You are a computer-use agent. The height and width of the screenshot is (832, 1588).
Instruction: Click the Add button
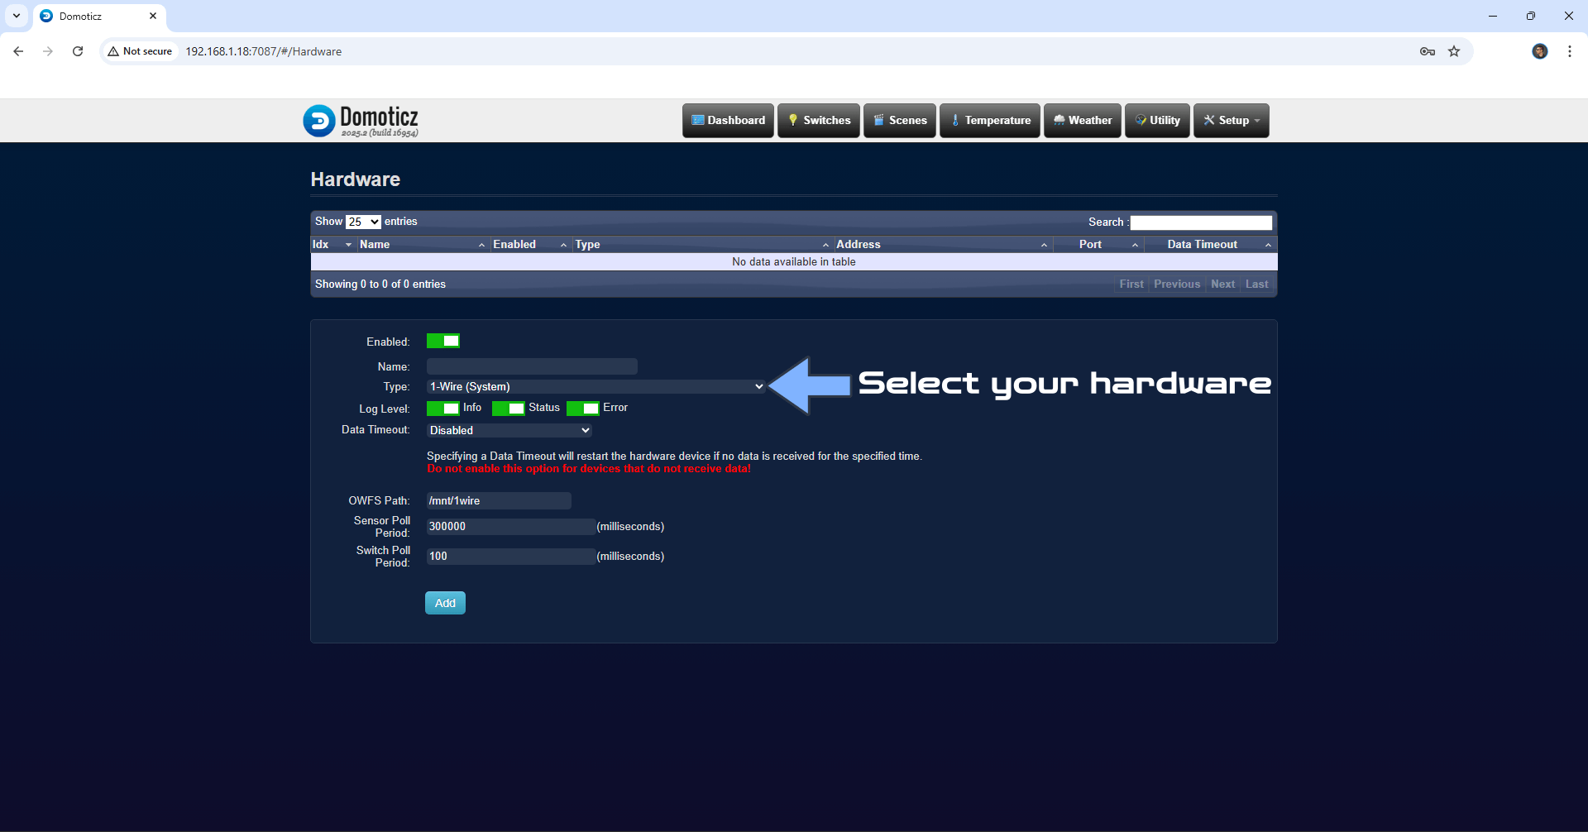pos(445,602)
